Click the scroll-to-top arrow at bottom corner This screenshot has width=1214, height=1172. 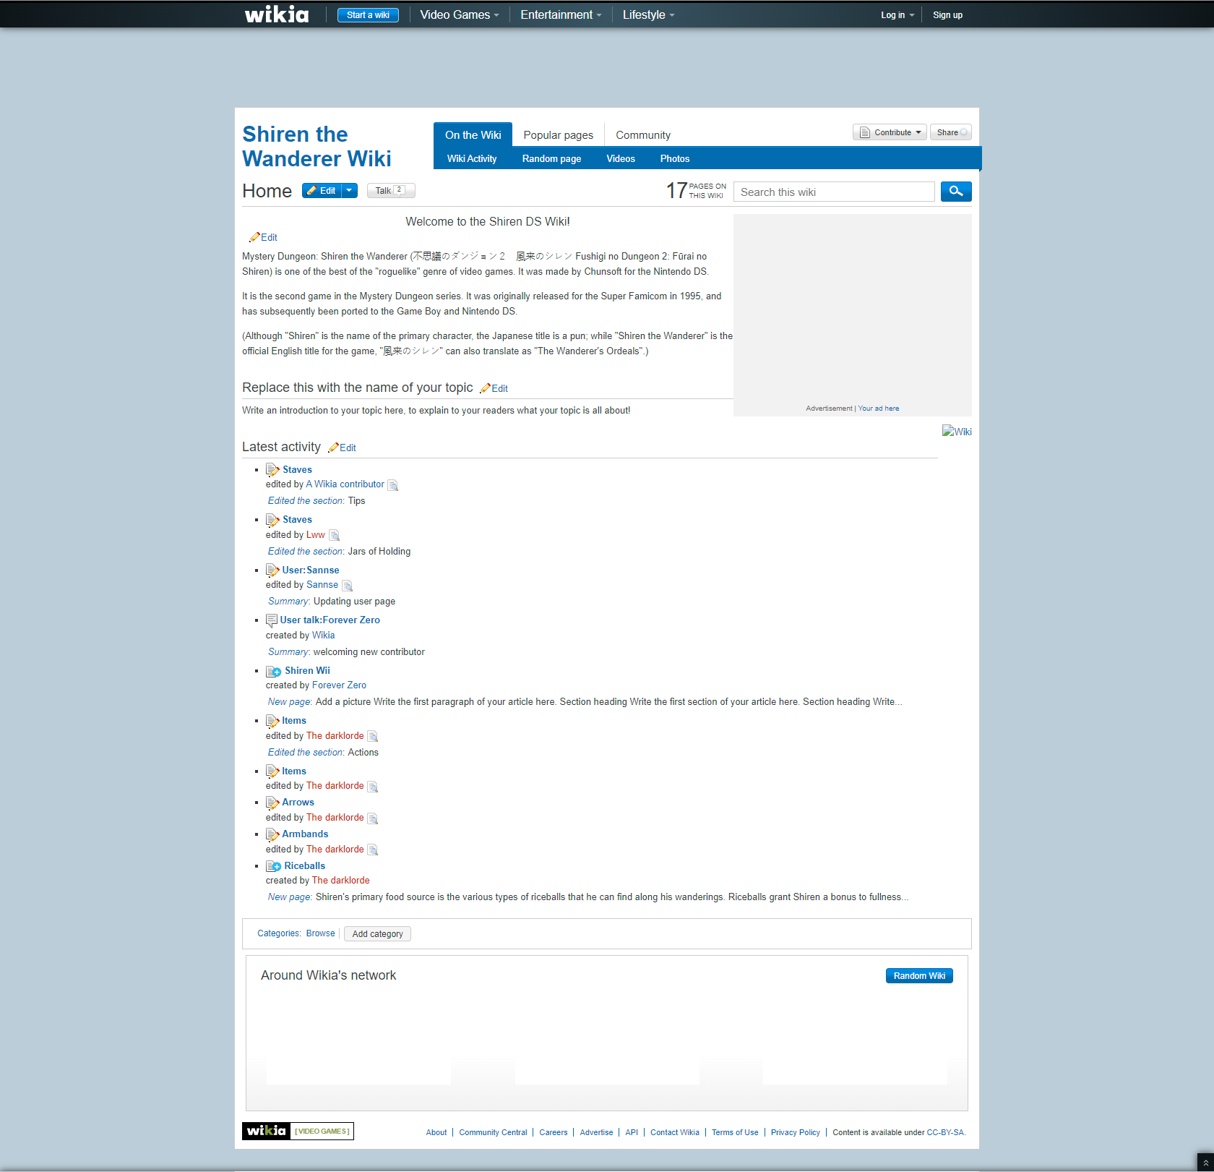tap(1205, 1163)
